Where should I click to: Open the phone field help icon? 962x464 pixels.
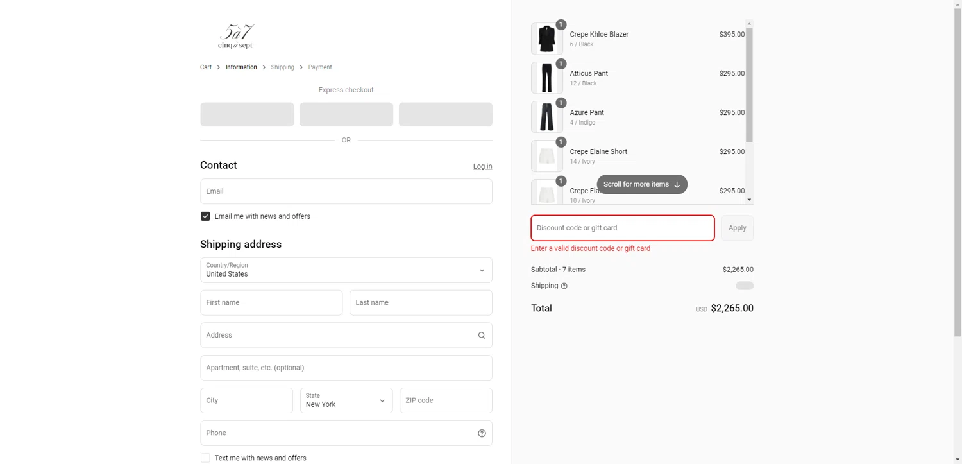coord(482,433)
